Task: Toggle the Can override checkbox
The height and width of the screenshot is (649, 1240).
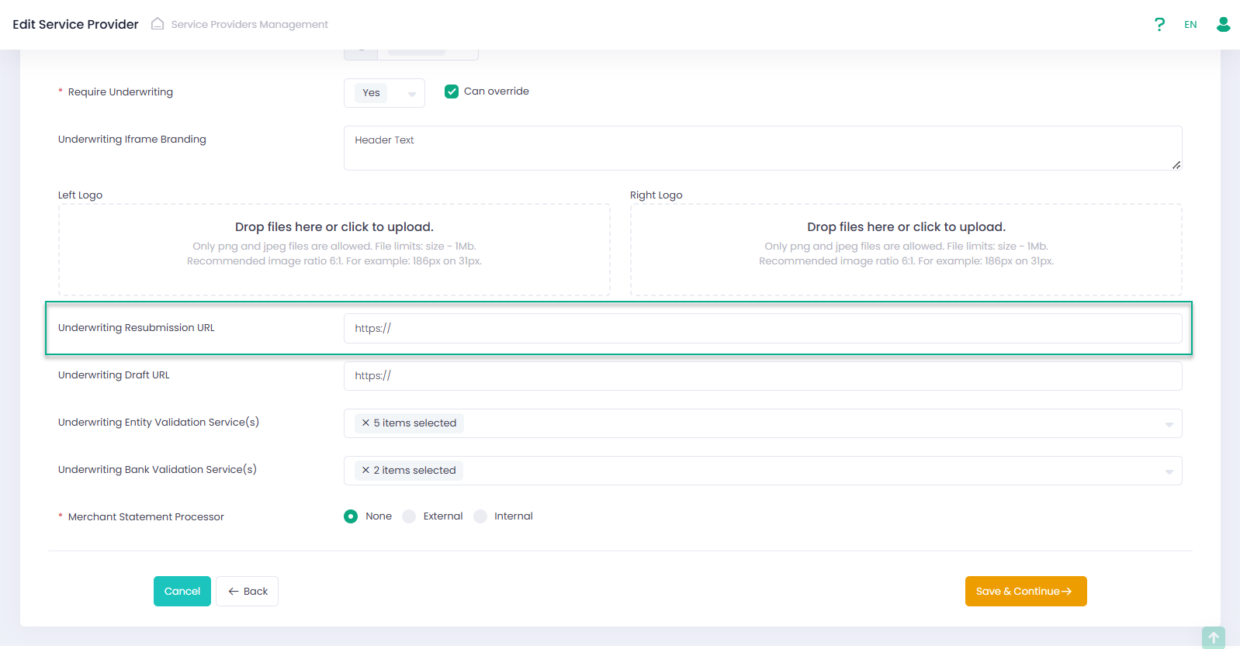Action: click(452, 91)
